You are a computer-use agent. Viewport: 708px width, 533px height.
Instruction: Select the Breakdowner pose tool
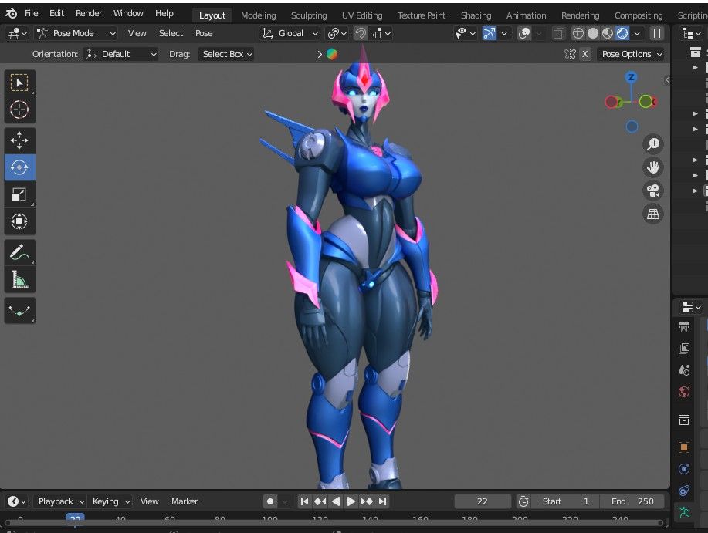coord(19,311)
